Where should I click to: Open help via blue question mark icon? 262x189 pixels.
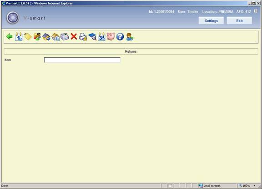point(120,36)
